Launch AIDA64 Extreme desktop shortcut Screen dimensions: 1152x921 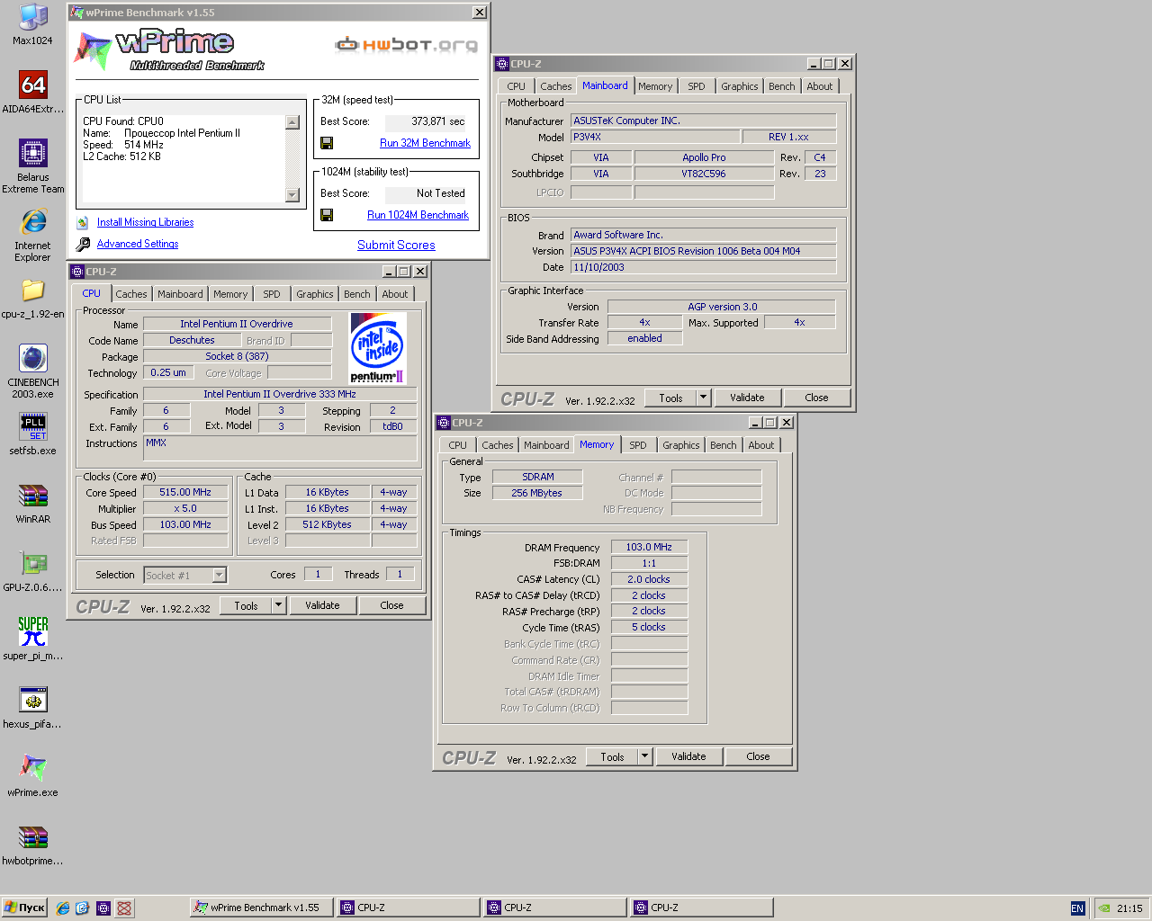pos(32,93)
